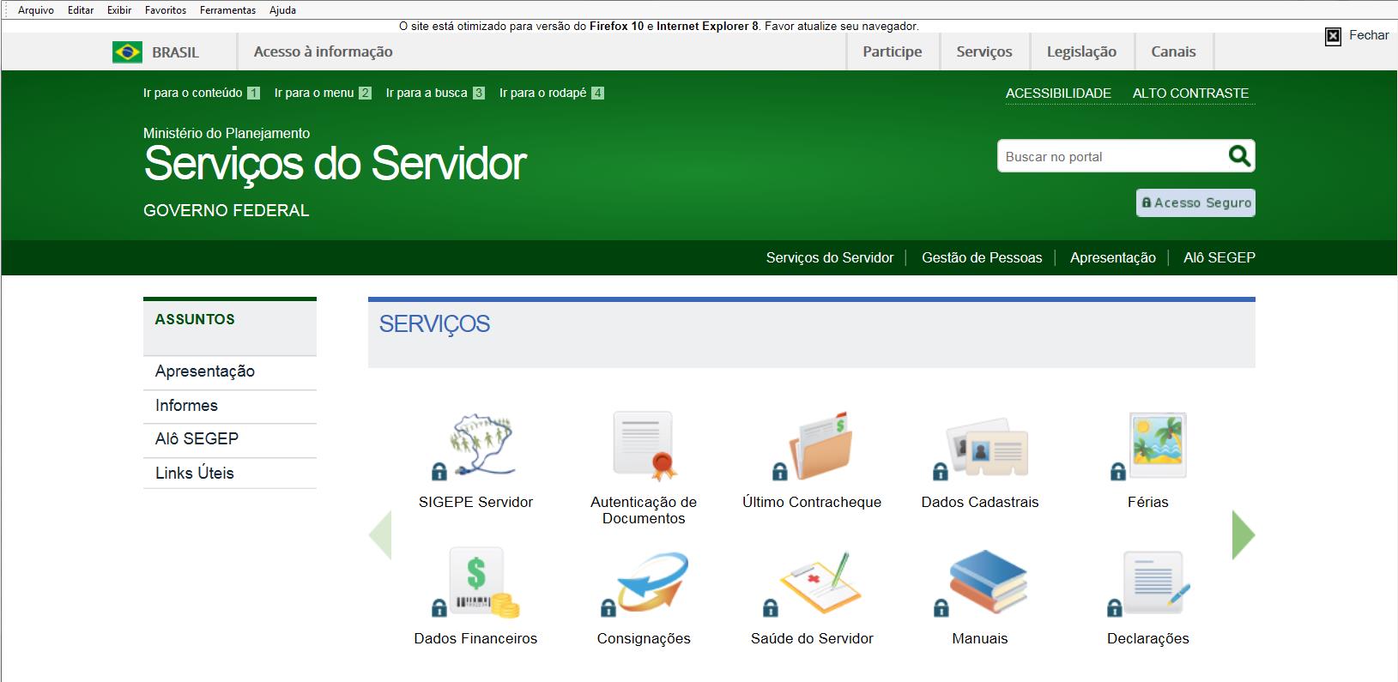Go to next services with right arrow
Screen dimensions: 1398x682
pyautogui.click(x=1244, y=535)
